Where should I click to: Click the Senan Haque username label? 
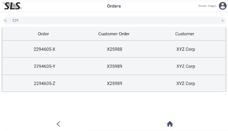pos(207,6)
